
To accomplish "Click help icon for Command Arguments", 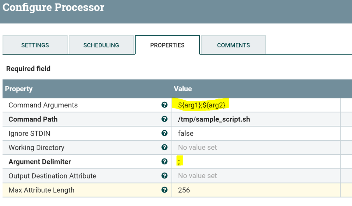I will coord(164,105).
